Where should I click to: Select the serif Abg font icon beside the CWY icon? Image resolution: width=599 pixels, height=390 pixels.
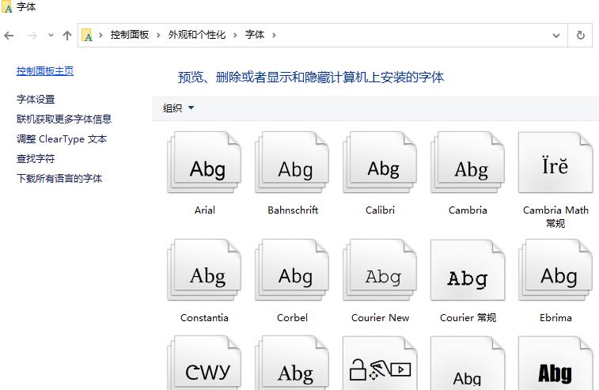(292, 363)
